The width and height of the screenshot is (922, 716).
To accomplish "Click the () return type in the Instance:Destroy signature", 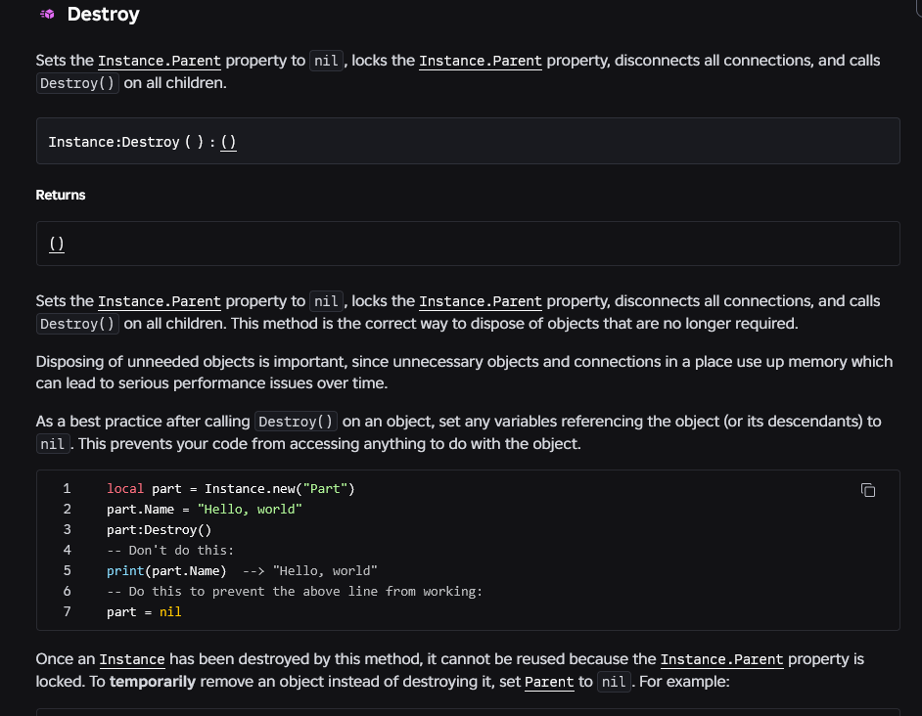I will (228, 142).
